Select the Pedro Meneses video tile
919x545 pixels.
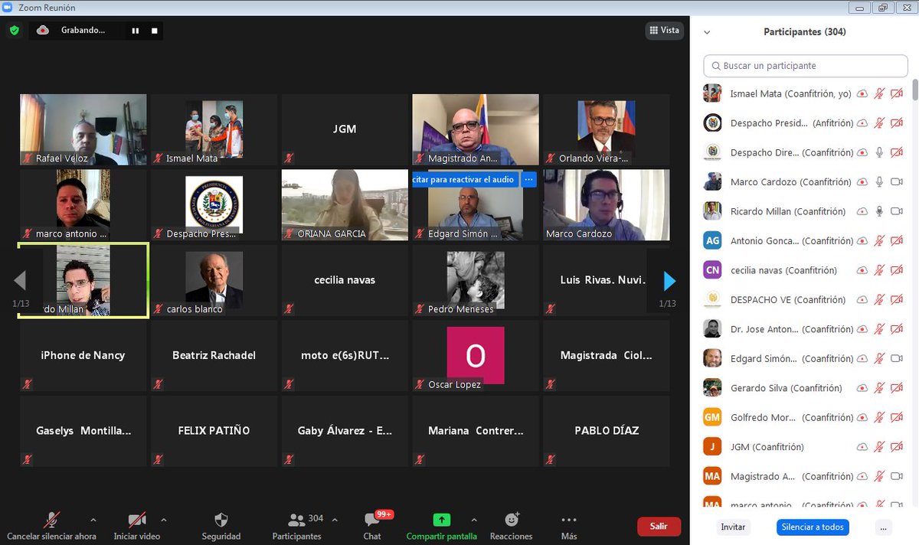476,281
